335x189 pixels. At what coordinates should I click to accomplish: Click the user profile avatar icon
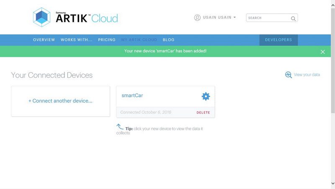(x=197, y=18)
